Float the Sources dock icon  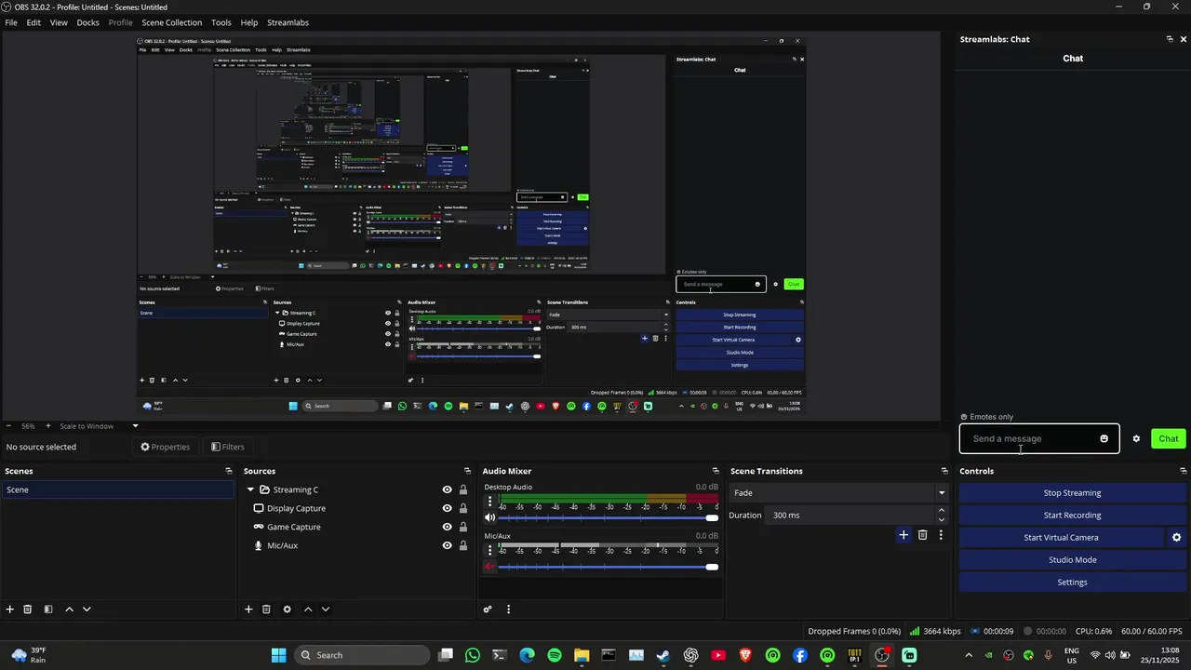(467, 471)
